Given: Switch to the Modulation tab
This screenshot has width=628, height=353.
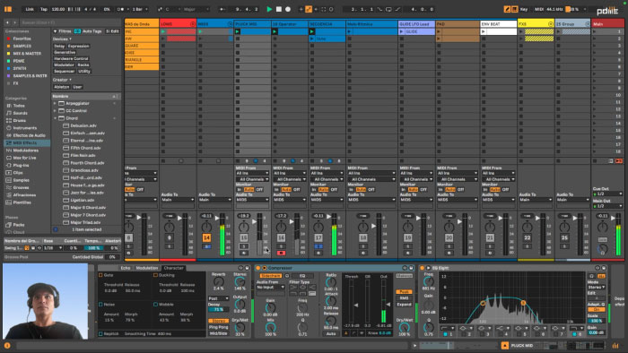Looking at the screenshot, I should tap(147, 268).
